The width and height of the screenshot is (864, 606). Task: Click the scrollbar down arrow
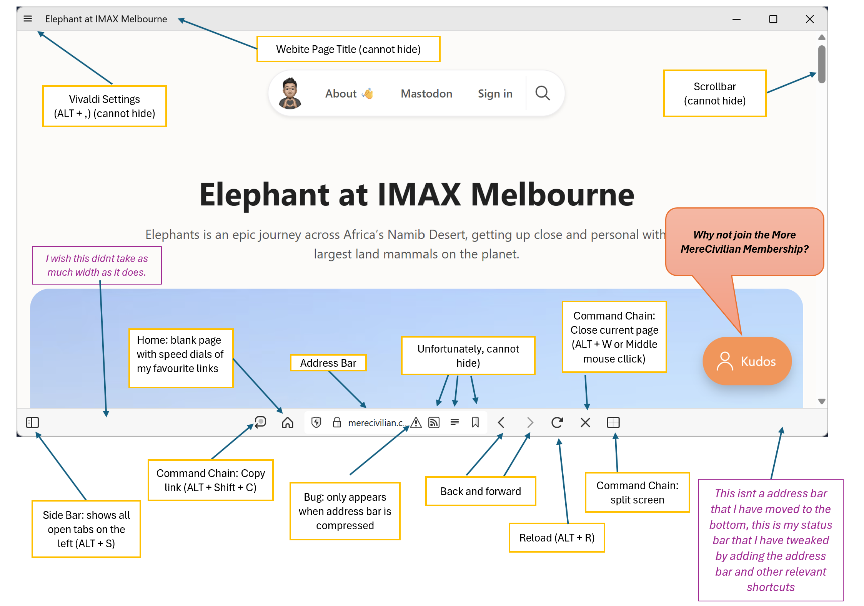822,401
